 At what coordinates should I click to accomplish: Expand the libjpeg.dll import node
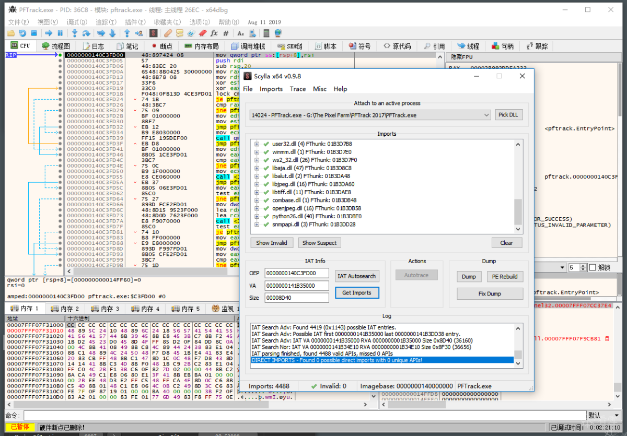pyautogui.click(x=257, y=184)
